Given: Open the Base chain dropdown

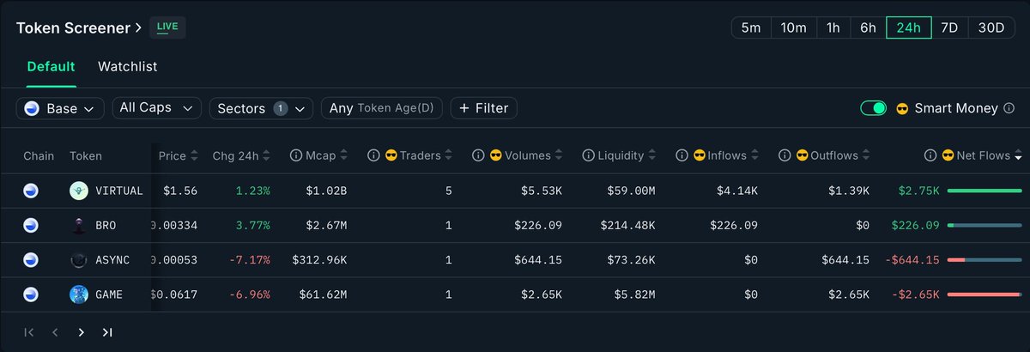Looking at the screenshot, I should point(61,108).
